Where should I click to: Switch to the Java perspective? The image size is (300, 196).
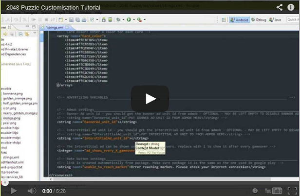(275, 20)
